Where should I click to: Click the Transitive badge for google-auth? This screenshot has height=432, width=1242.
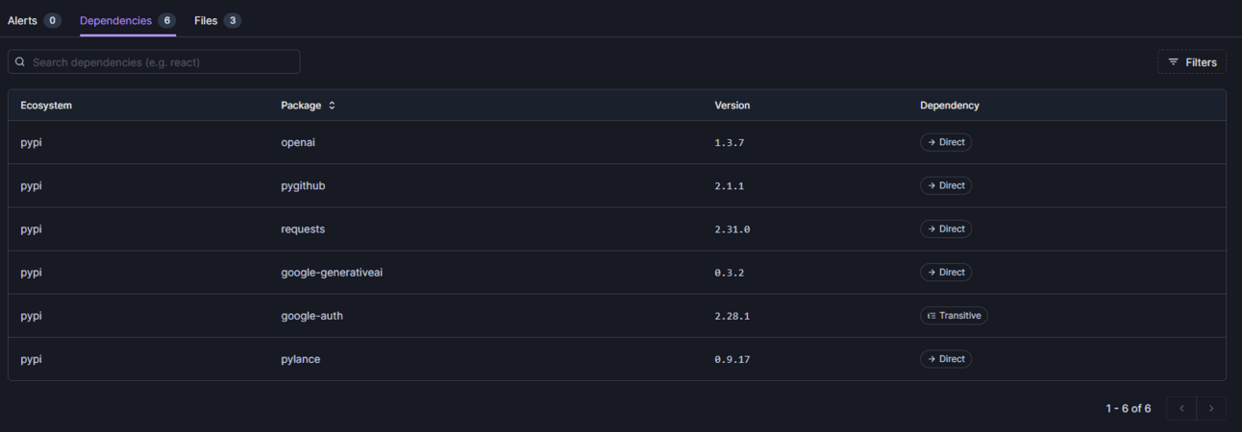tap(954, 315)
